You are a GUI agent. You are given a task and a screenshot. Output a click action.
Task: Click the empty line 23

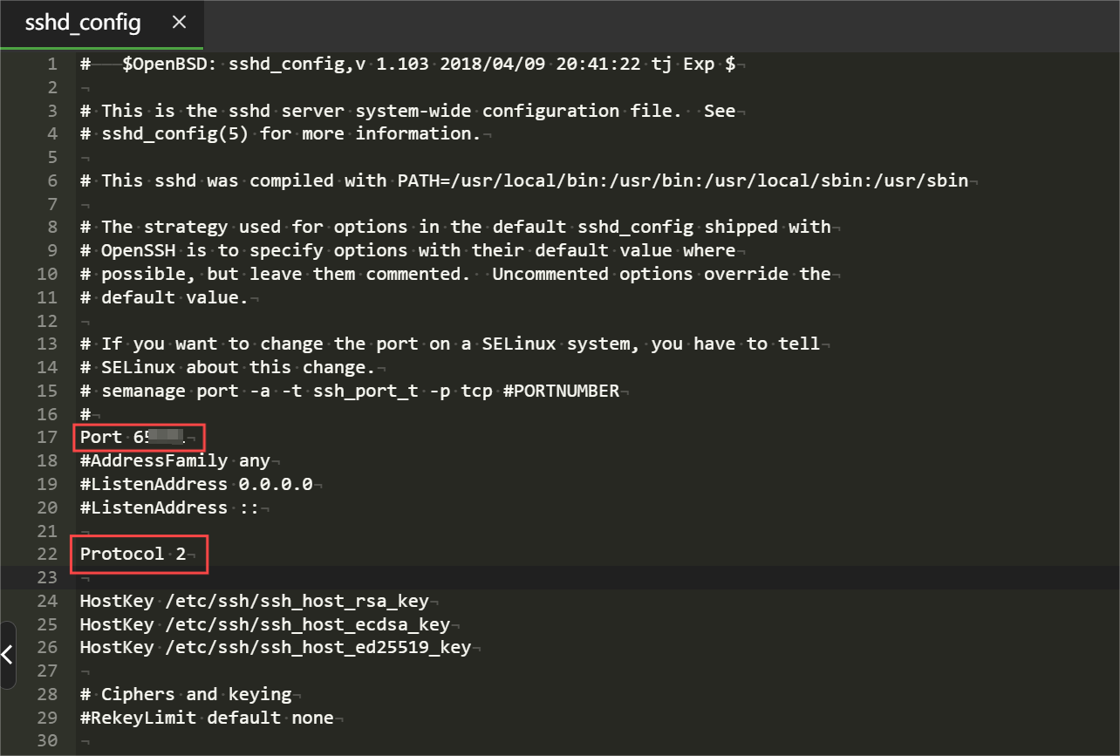tap(349, 577)
